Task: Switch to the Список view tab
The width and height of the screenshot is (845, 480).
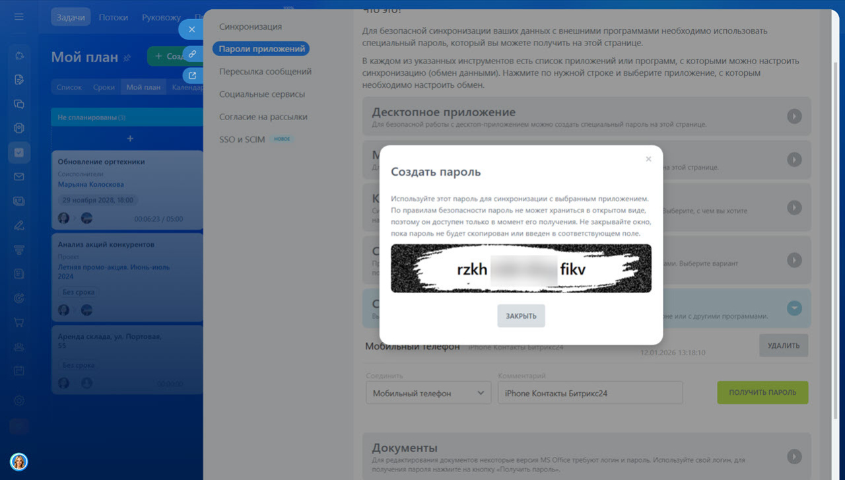Action: (x=69, y=87)
